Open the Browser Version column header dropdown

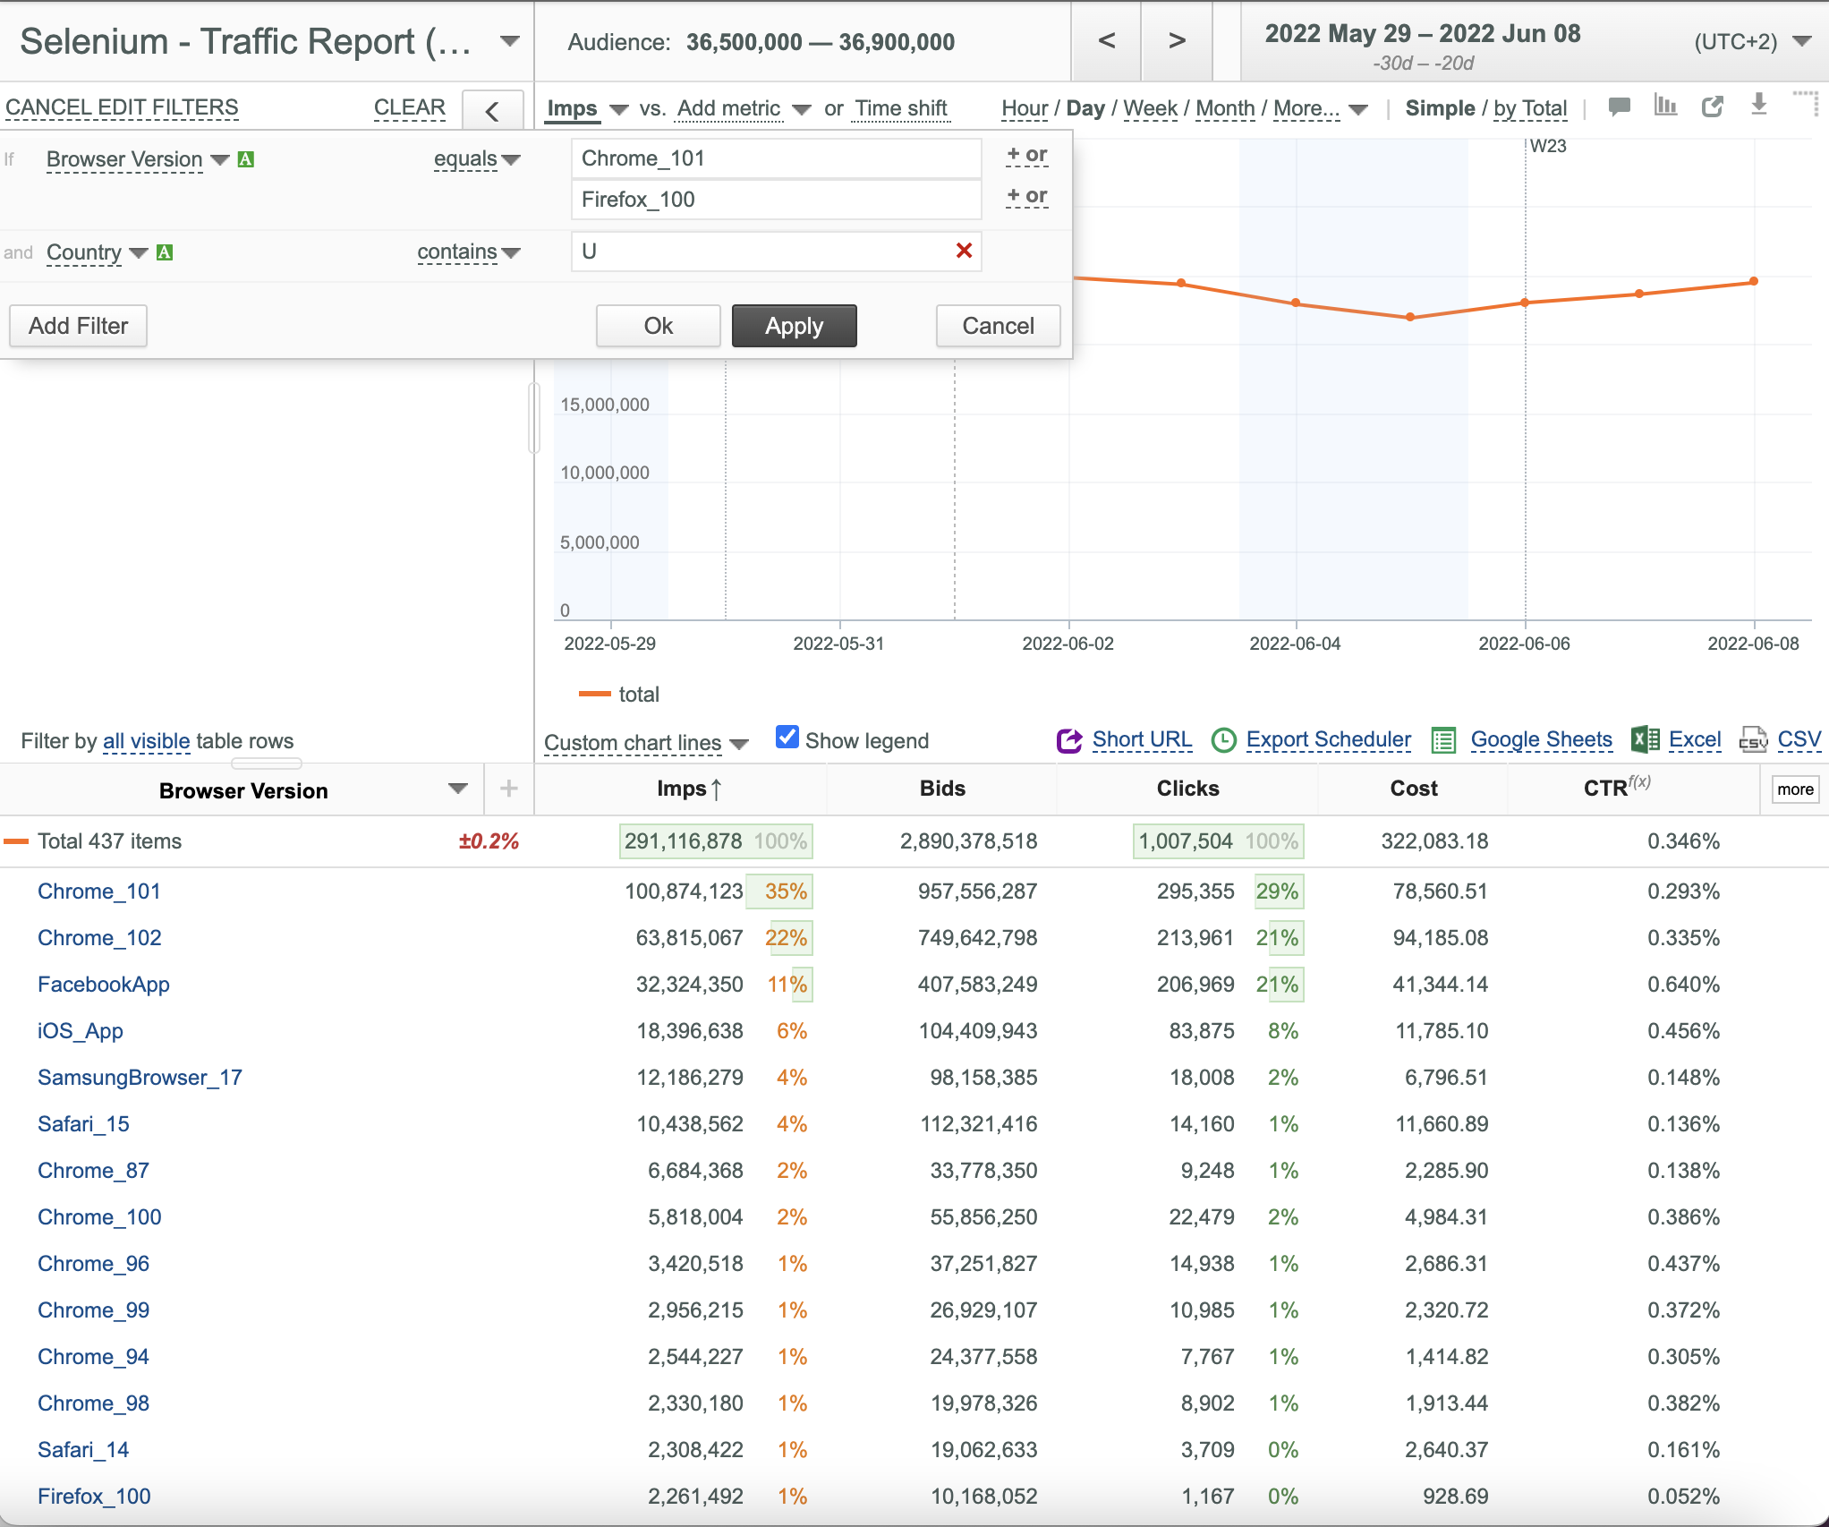458,789
